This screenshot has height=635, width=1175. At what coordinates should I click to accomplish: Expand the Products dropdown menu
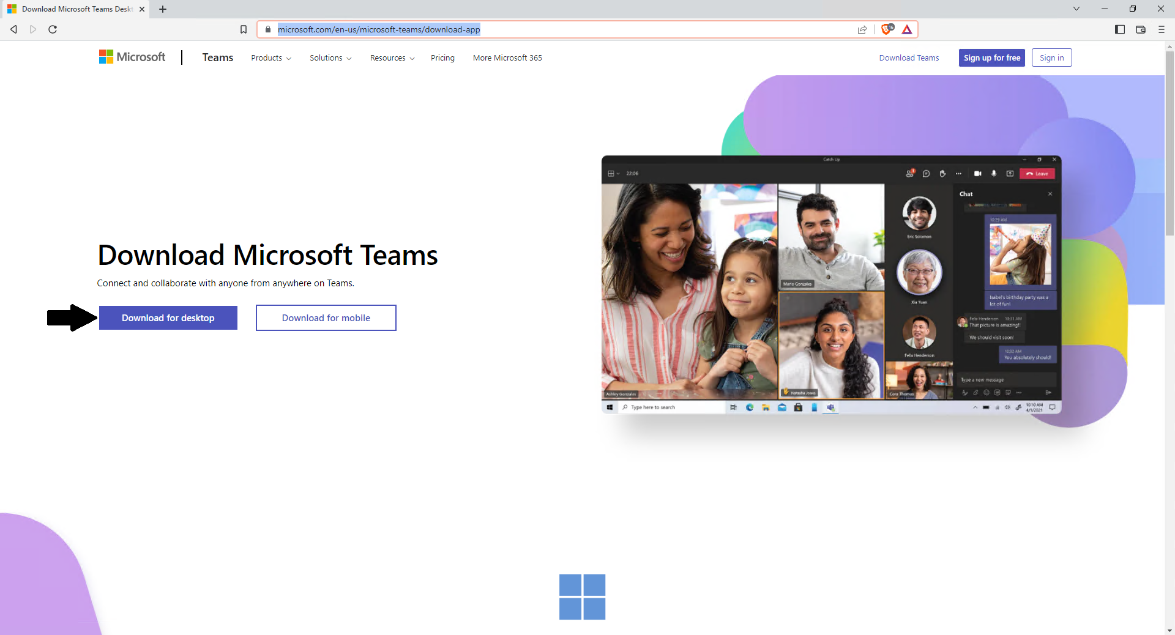pos(271,58)
